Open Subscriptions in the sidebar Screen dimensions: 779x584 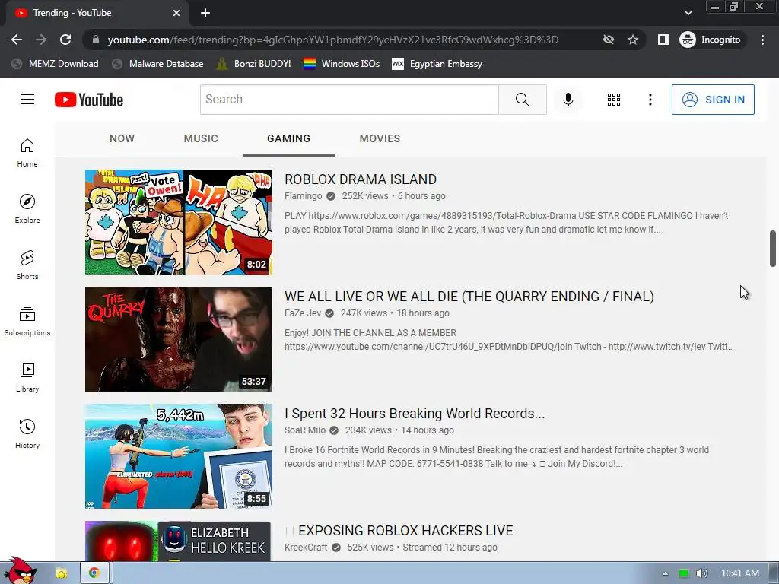point(27,322)
